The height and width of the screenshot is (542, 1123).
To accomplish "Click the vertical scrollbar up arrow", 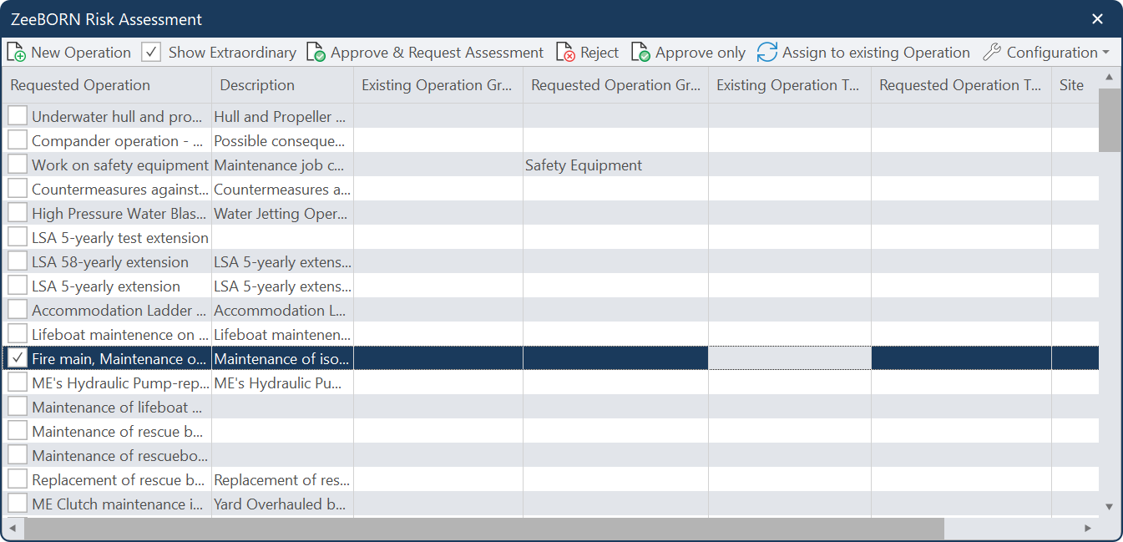I will coord(1109,78).
